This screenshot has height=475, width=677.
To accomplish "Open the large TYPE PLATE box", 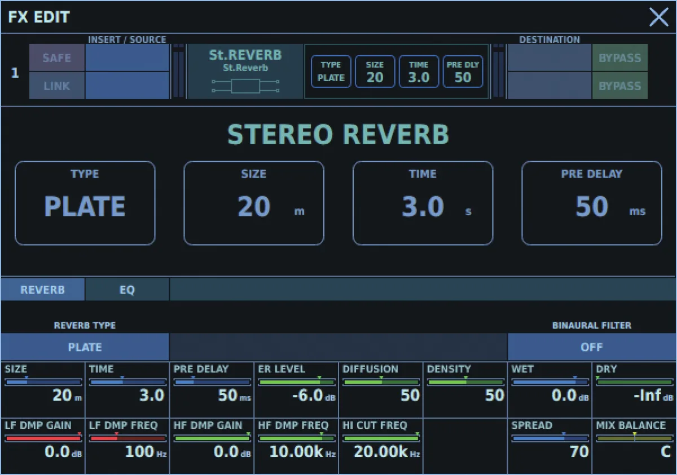I will 85,203.
